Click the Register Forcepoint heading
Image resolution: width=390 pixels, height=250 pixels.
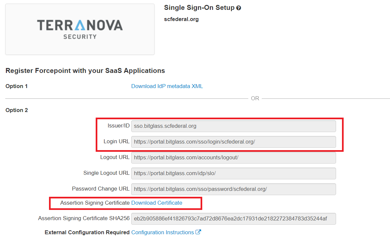(85, 70)
